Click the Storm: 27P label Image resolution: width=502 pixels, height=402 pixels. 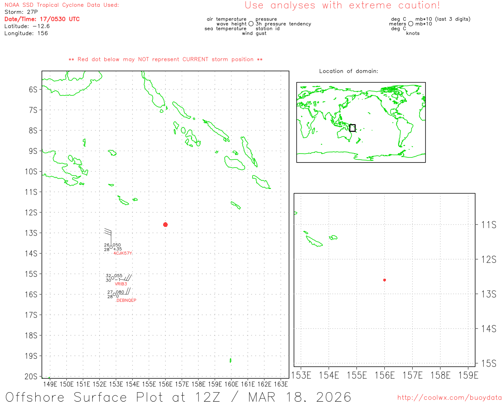point(21,12)
